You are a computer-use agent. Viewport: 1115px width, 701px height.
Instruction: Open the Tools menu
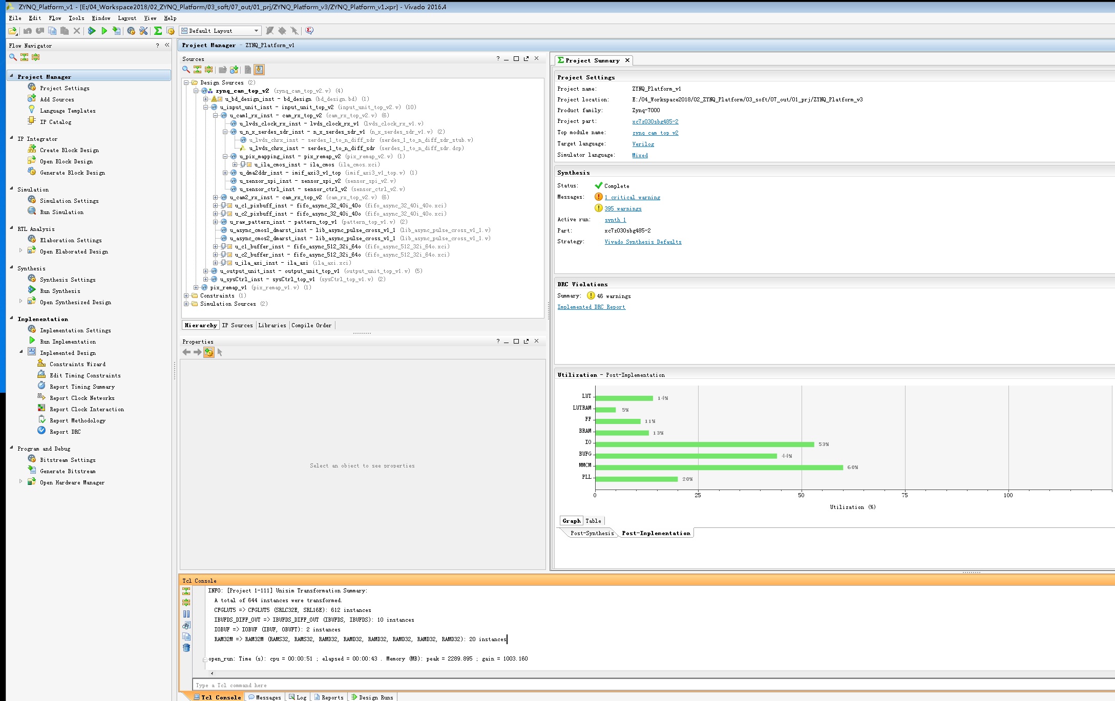click(76, 18)
